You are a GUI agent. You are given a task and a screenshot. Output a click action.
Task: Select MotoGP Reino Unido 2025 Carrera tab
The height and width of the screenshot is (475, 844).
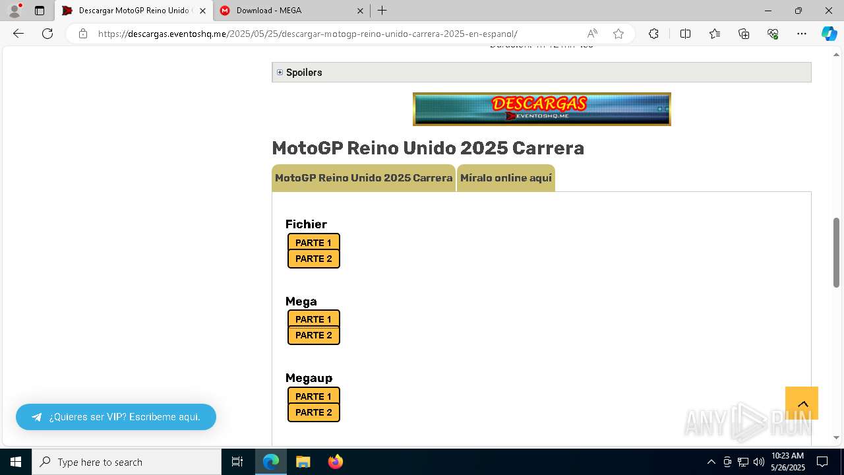363,178
